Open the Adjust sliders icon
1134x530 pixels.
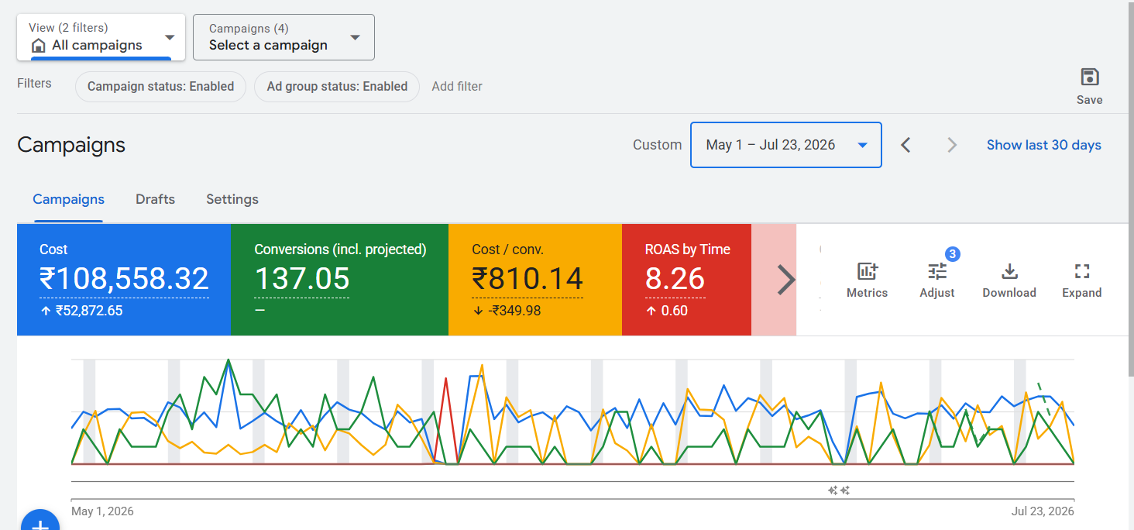pyautogui.click(x=937, y=271)
